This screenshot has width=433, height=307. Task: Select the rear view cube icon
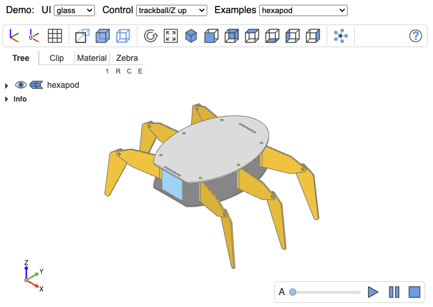coord(232,36)
